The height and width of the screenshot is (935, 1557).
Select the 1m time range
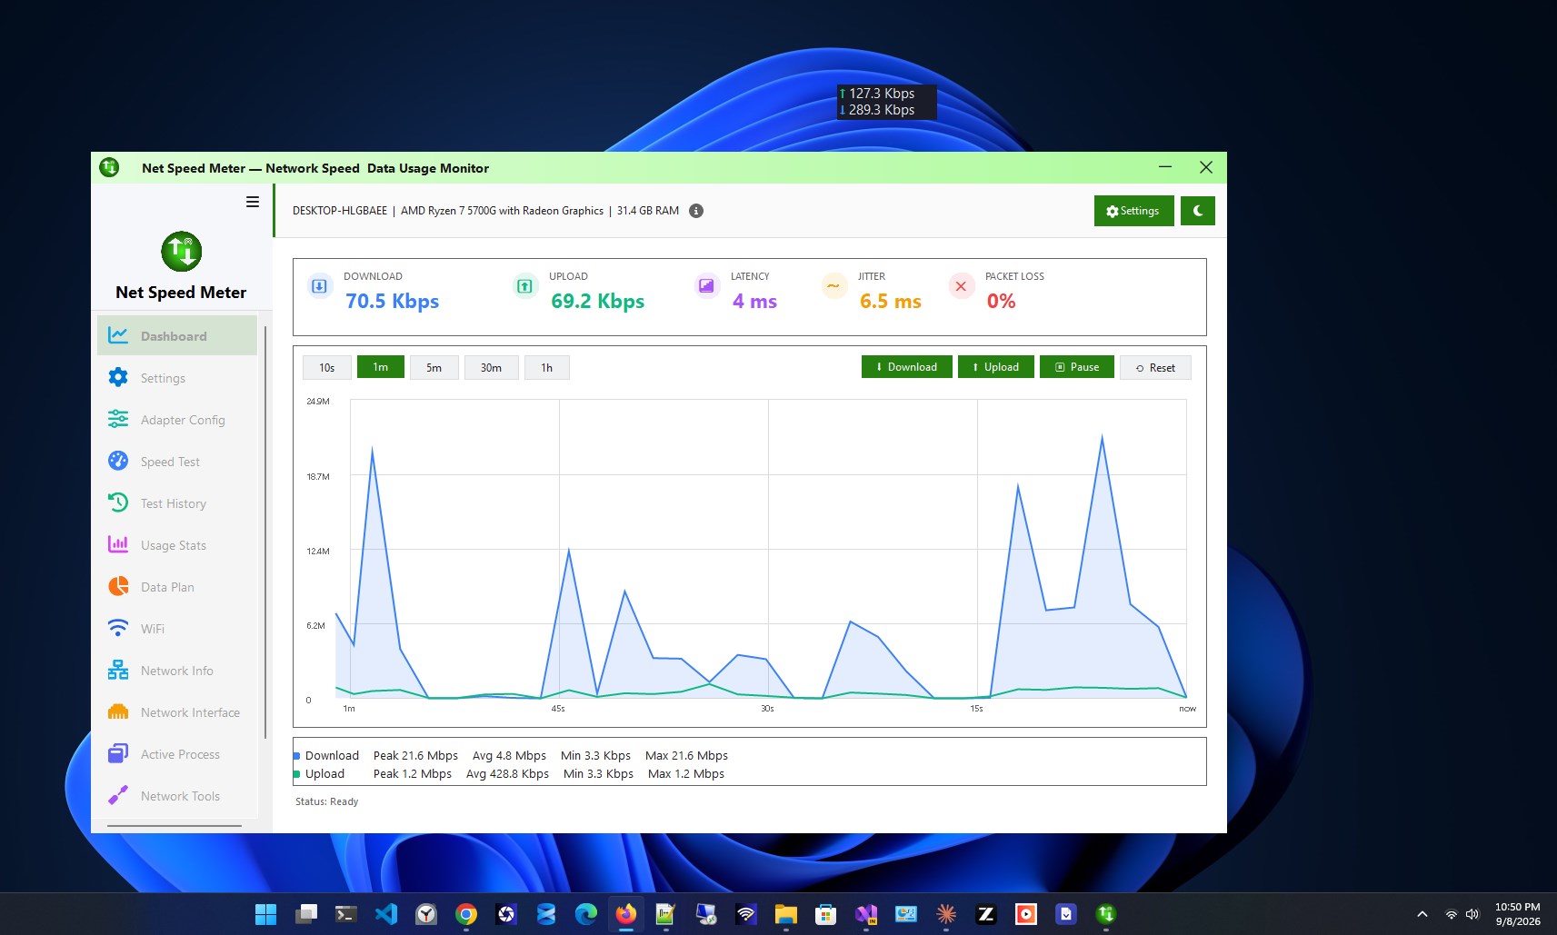coord(381,367)
